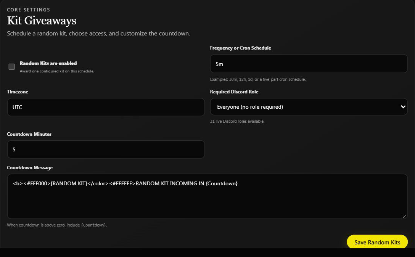Click the Examples 30m, 12h hint text

click(258, 79)
